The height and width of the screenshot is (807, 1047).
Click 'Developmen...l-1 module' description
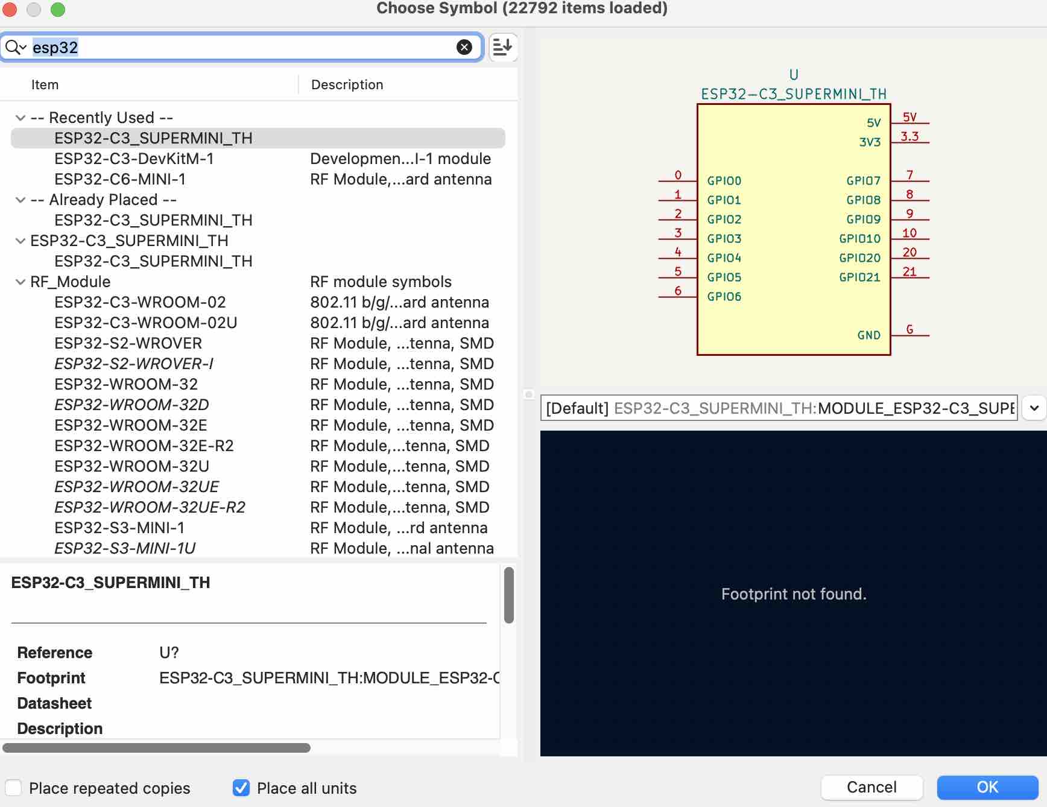click(400, 159)
